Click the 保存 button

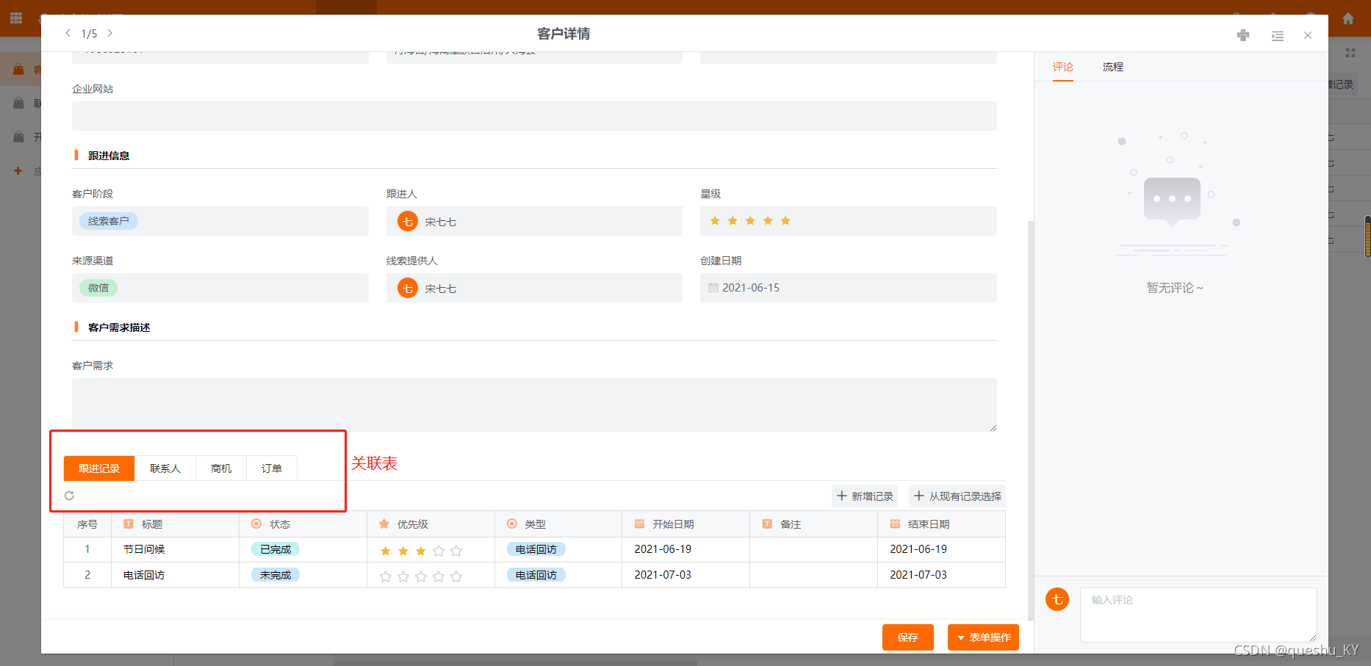point(908,637)
